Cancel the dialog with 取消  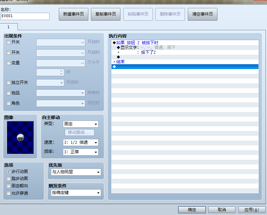tap(222, 210)
